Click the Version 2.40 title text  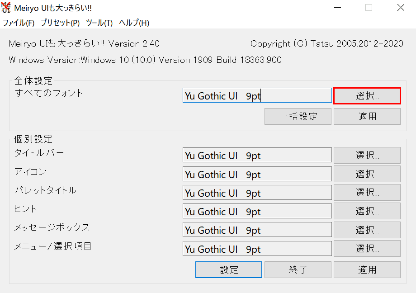point(84,43)
